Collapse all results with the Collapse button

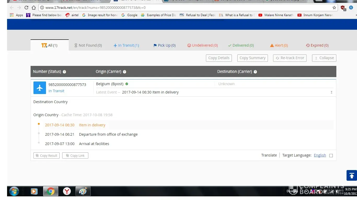point(324,58)
